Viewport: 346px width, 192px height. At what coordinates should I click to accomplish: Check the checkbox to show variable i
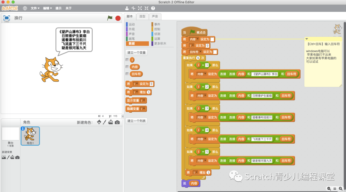point(127,60)
